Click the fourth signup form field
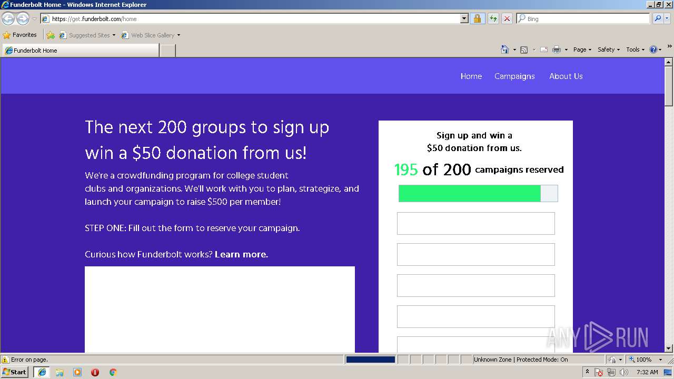This screenshot has width=674, height=379. click(476, 316)
